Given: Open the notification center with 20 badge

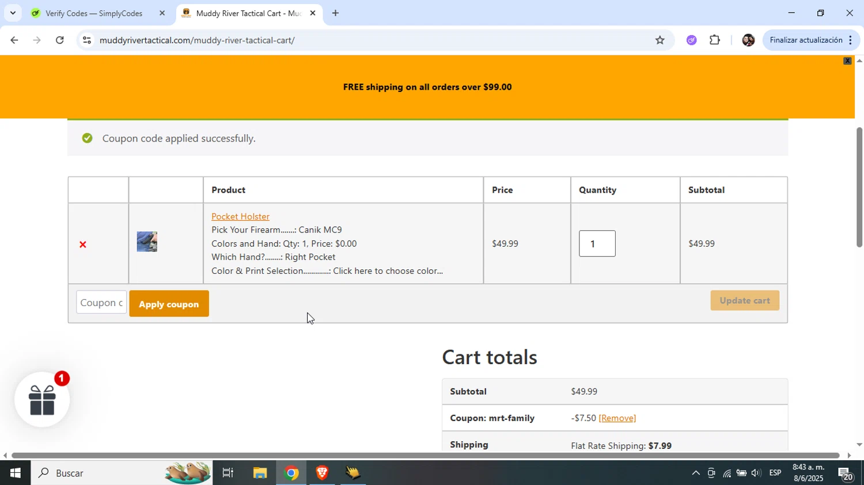Looking at the screenshot, I should point(846,473).
